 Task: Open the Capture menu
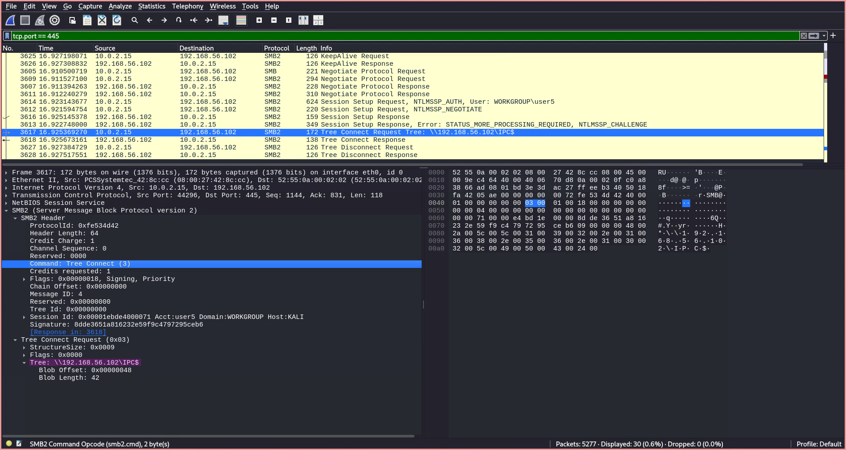[90, 6]
